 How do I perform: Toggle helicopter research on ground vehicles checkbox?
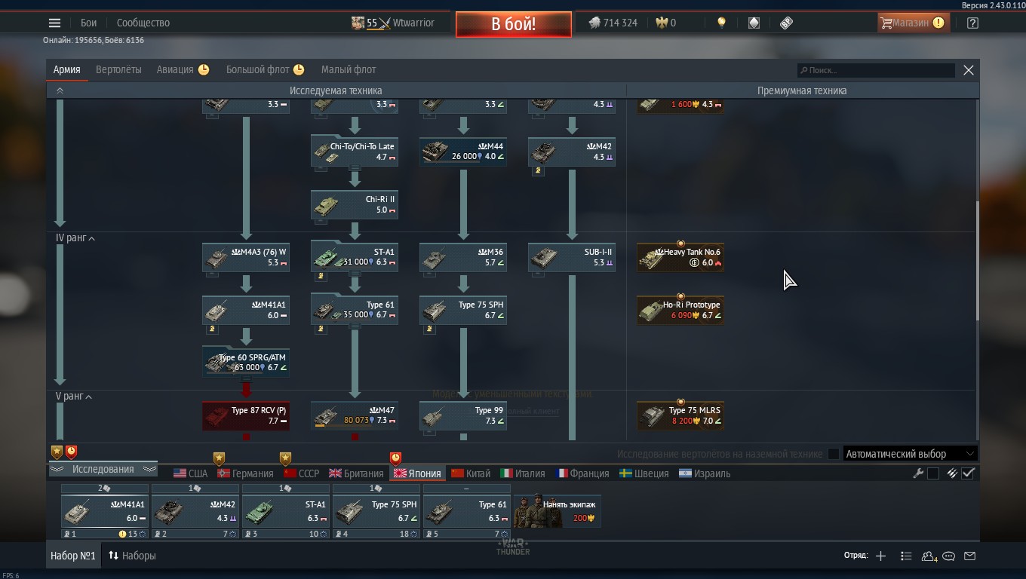(x=833, y=454)
